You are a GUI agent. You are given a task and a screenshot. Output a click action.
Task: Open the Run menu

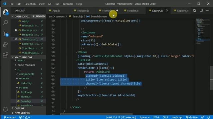tap(57, 4)
